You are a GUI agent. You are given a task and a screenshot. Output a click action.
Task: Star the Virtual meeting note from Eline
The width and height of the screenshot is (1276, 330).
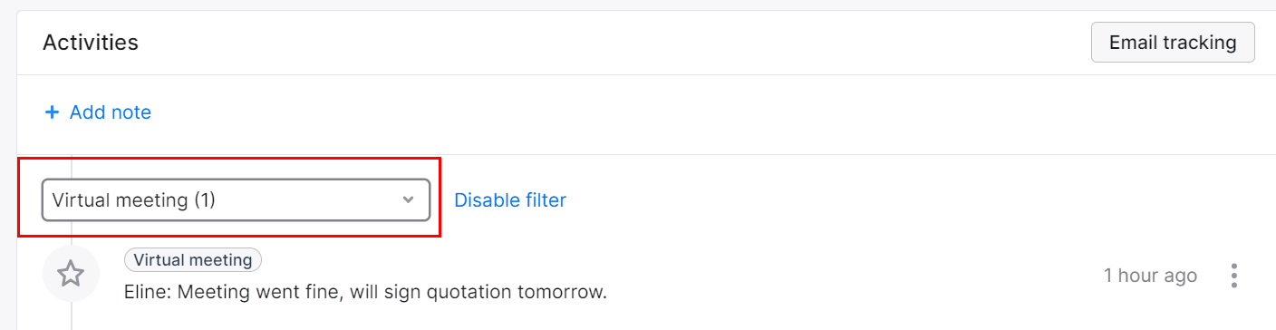point(71,274)
